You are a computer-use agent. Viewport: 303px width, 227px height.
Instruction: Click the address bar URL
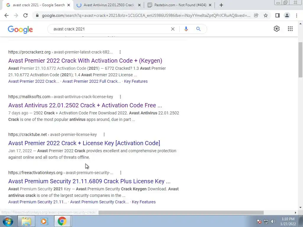pos(146,15)
